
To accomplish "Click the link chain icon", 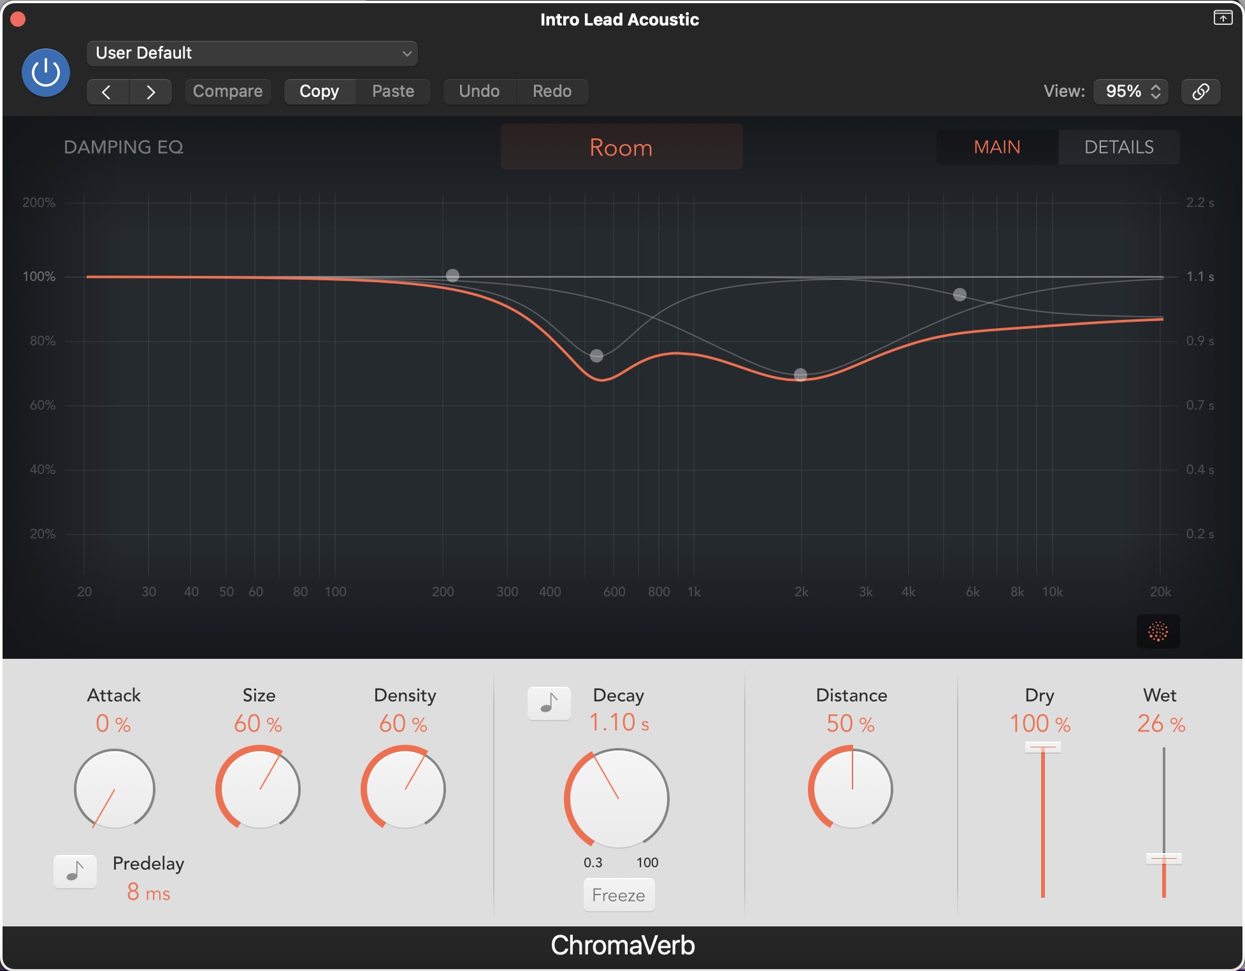I will click(x=1200, y=92).
